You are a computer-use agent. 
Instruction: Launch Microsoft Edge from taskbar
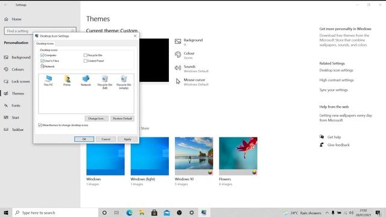tap(129, 213)
